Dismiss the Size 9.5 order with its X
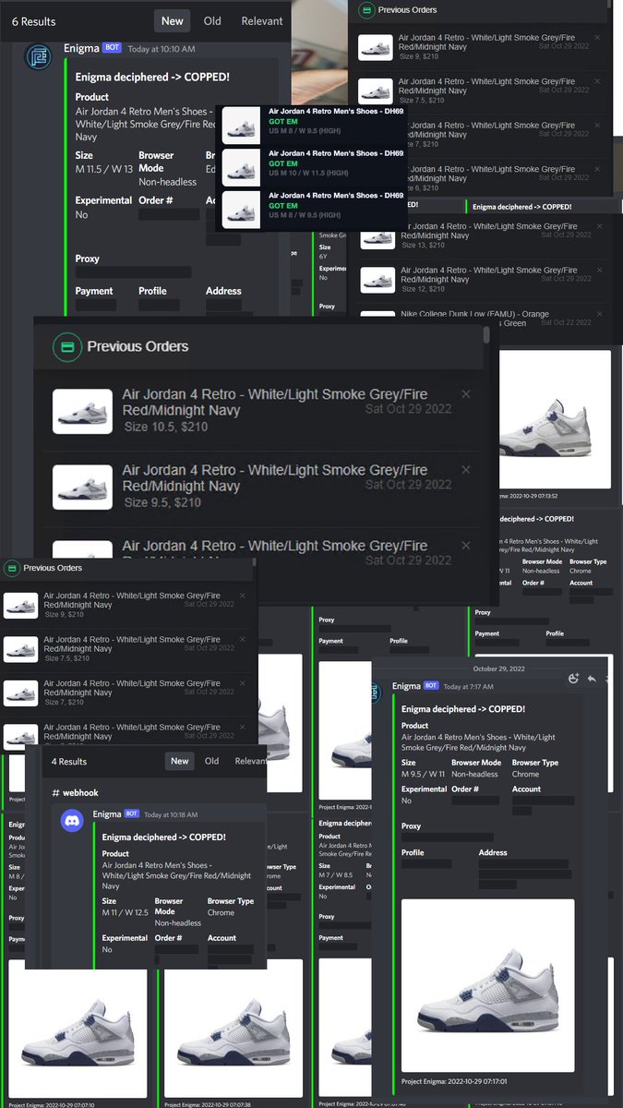The image size is (623, 1108). 465,470
